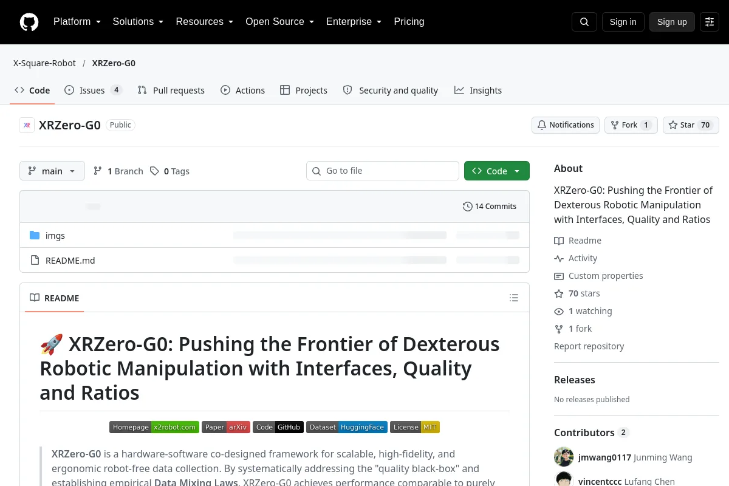Open the Actions tab
The height and width of the screenshot is (486, 729).
(242, 91)
